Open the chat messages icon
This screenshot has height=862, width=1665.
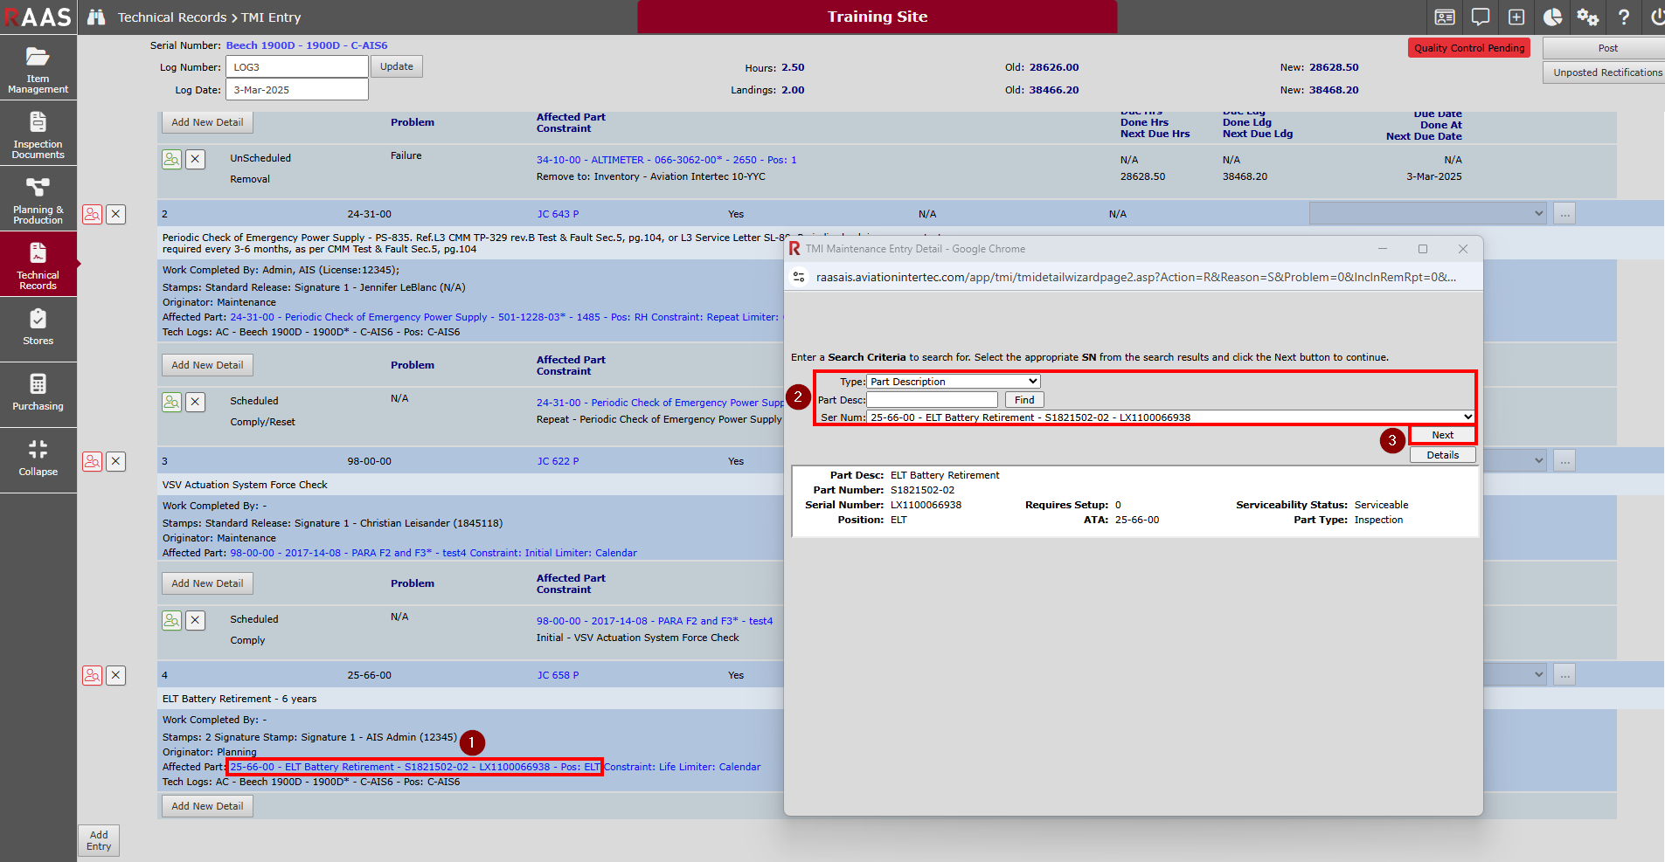(x=1481, y=17)
